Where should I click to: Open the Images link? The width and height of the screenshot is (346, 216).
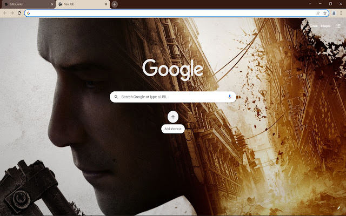point(325,26)
